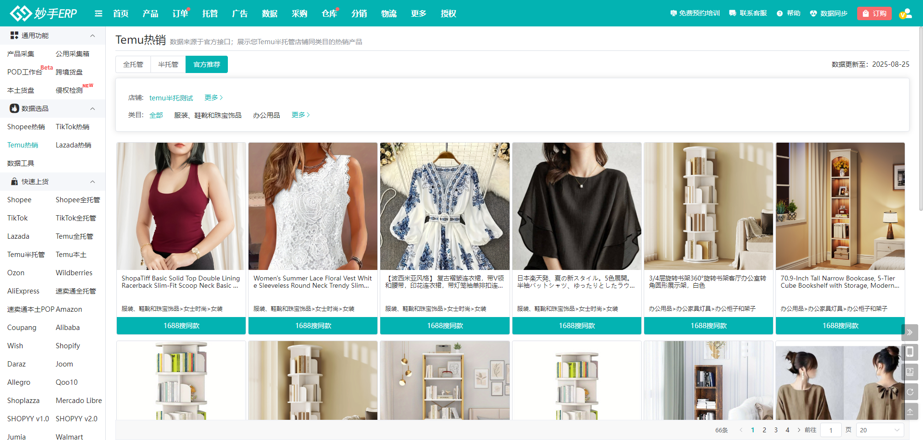
Task: Switch to the 全托管 tab
Action: click(x=133, y=64)
